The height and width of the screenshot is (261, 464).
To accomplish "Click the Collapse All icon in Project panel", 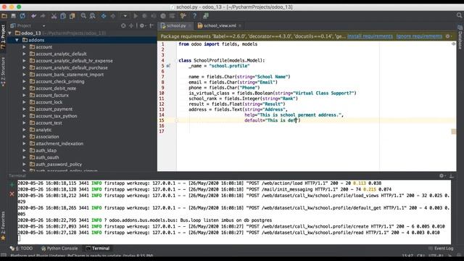I will [131, 26].
